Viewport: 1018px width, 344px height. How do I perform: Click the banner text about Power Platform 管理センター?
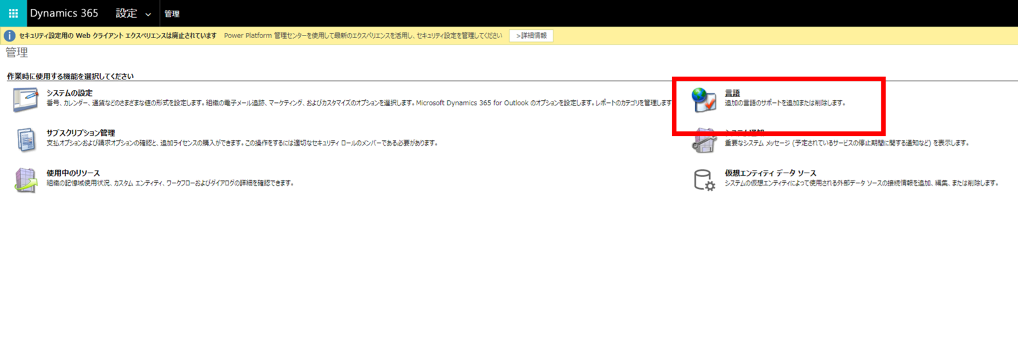coord(363,36)
